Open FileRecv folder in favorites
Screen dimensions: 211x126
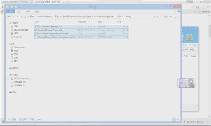point(16,37)
